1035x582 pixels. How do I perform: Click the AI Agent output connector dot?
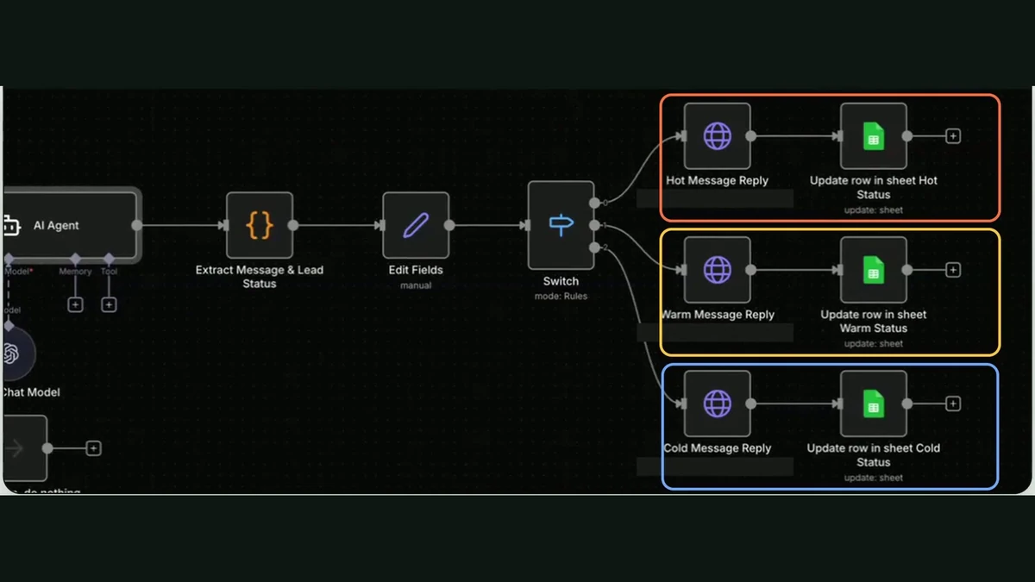coord(137,225)
